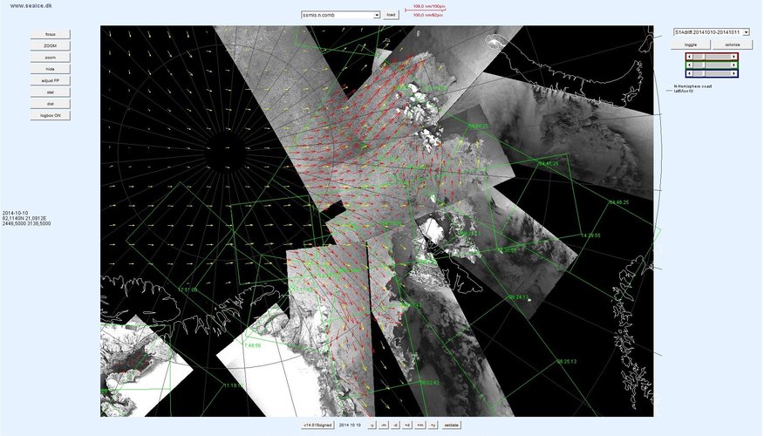Step forward one day with +d
The image size is (764, 436).
[407, 426]
